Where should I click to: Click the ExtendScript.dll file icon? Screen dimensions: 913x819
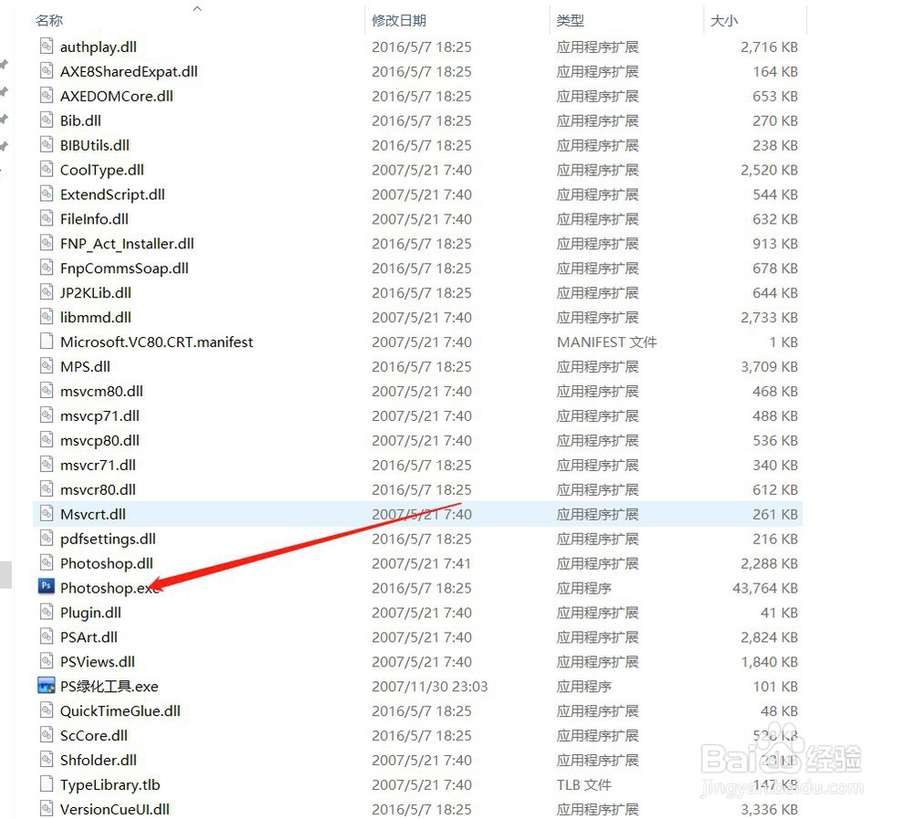coord(47,194)
